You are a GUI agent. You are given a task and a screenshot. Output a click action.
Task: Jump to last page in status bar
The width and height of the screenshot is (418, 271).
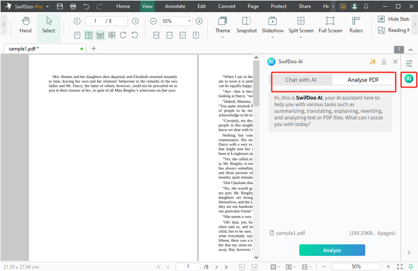[226, 267]
